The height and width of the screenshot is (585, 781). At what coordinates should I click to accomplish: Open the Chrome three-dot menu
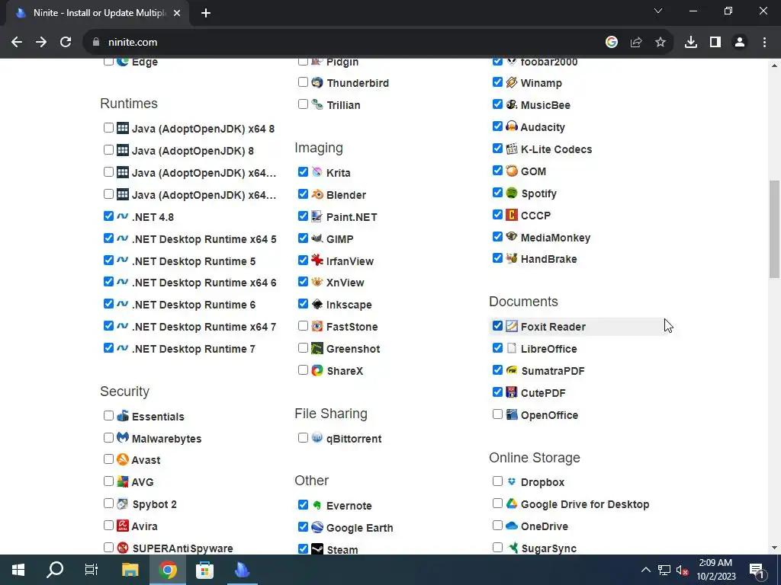(x=764, y=43)
